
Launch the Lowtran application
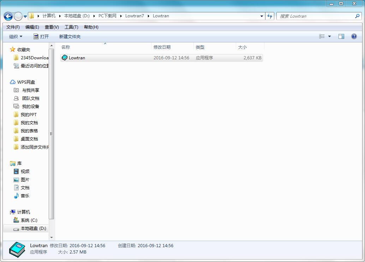click(x=77, y=58)
